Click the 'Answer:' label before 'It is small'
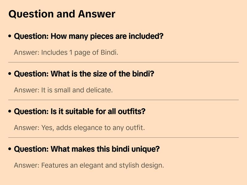The height and width of the screenshot is (185, 247). pyautogui.click(x=27, y=90)
